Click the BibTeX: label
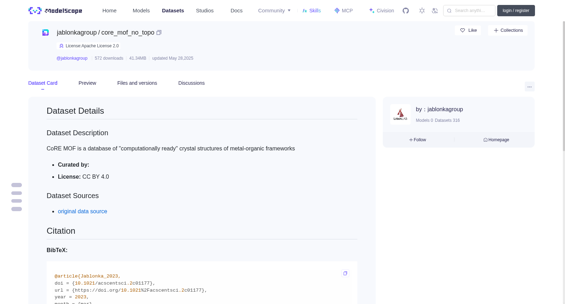Viewport: 565px width, 304px height. click(x=57, y=250)
